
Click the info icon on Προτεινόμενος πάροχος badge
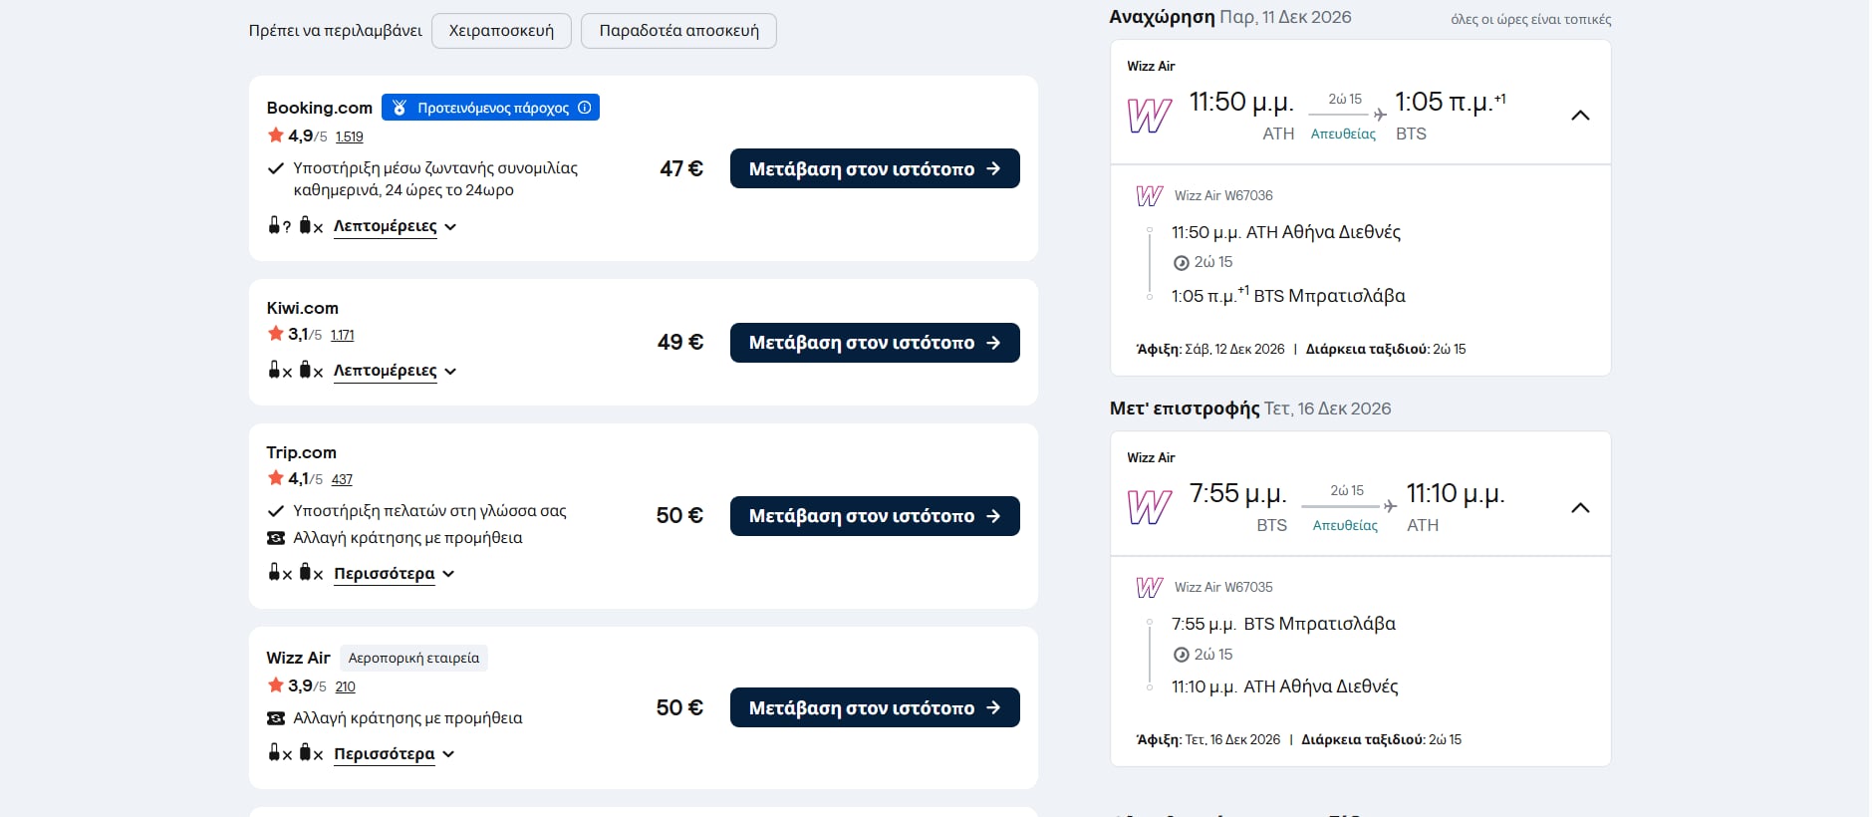click(x=585, y=108)
